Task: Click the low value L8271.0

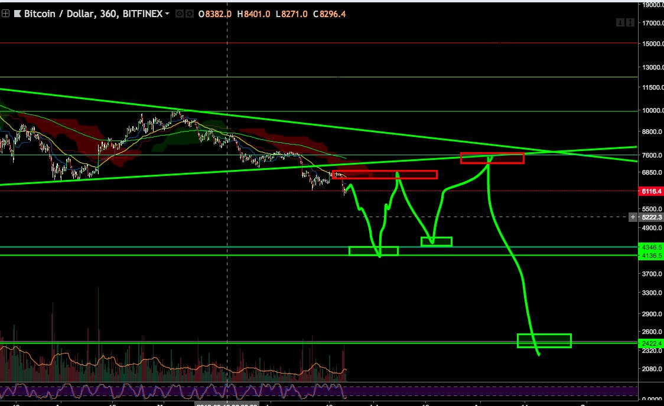Action: click(291, 14)
